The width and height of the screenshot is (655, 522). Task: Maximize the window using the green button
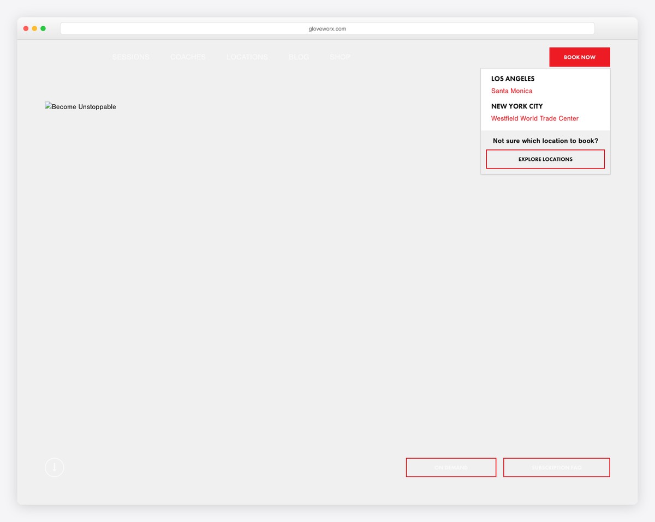(43, 28)
